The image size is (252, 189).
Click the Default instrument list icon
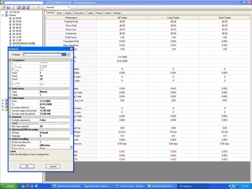pyautogui.click(x=6, y=15)
